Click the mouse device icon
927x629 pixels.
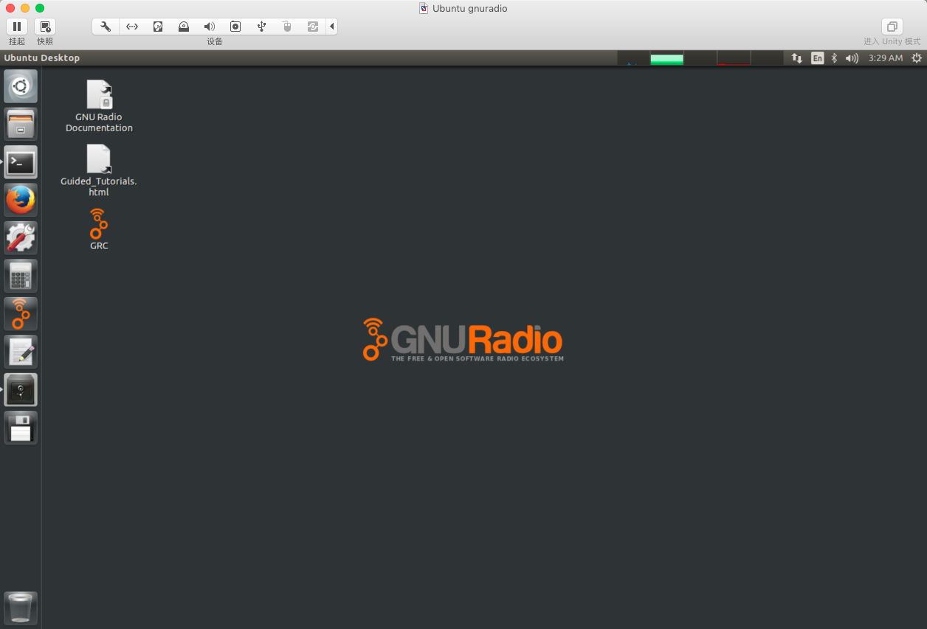click(287, 27)
